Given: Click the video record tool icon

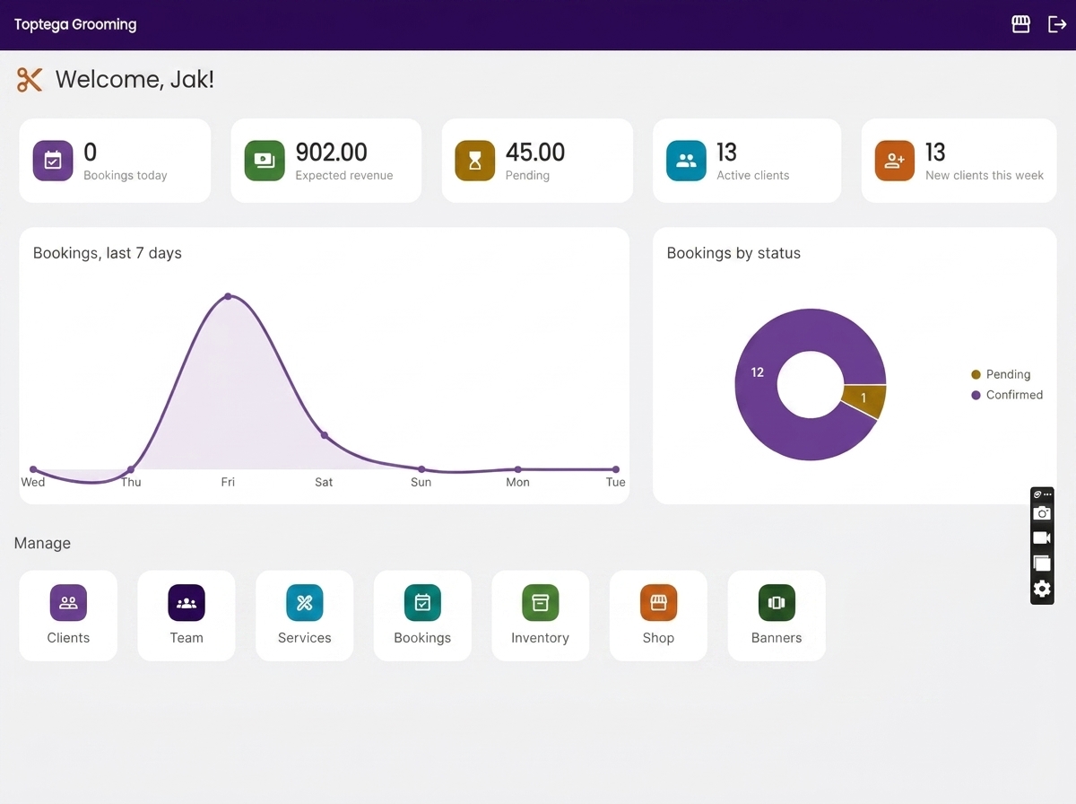Looking at the screenshot, I should (x=1042, y=538).
